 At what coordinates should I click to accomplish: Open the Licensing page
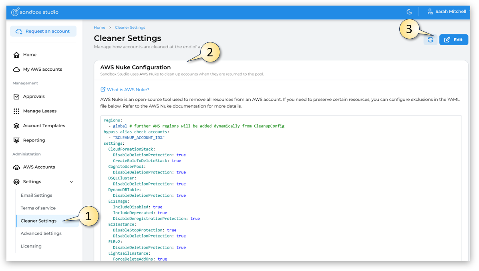[31, 246]
